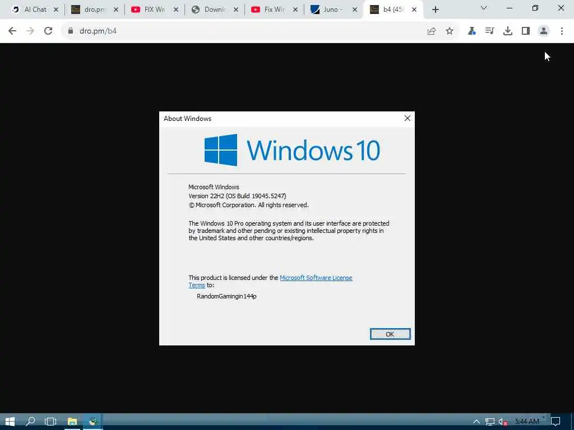Minimize the Chrome window

pyautogui.click(x=509, y=8)
